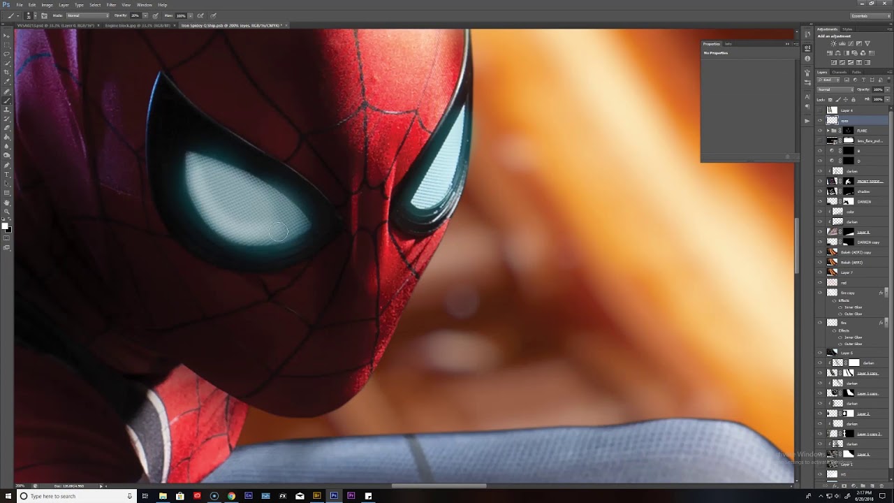Viewport: 894px width, 503px height.
Task: Hide the FLARE group
Action: pos(820,131)
